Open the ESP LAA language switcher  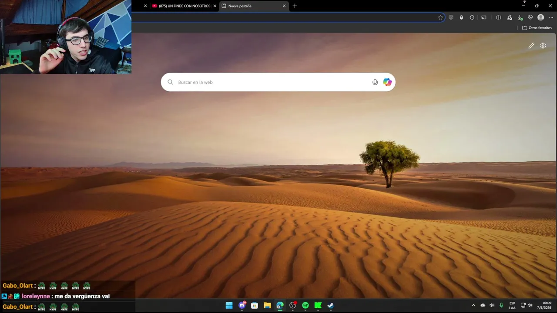pos(512,306)
